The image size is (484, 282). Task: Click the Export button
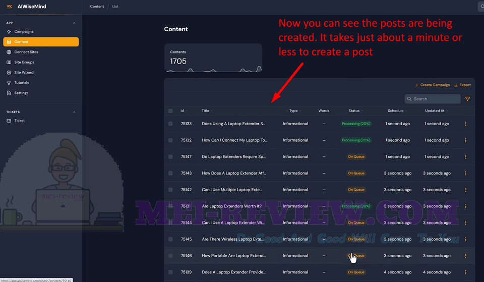coord(462,85)
